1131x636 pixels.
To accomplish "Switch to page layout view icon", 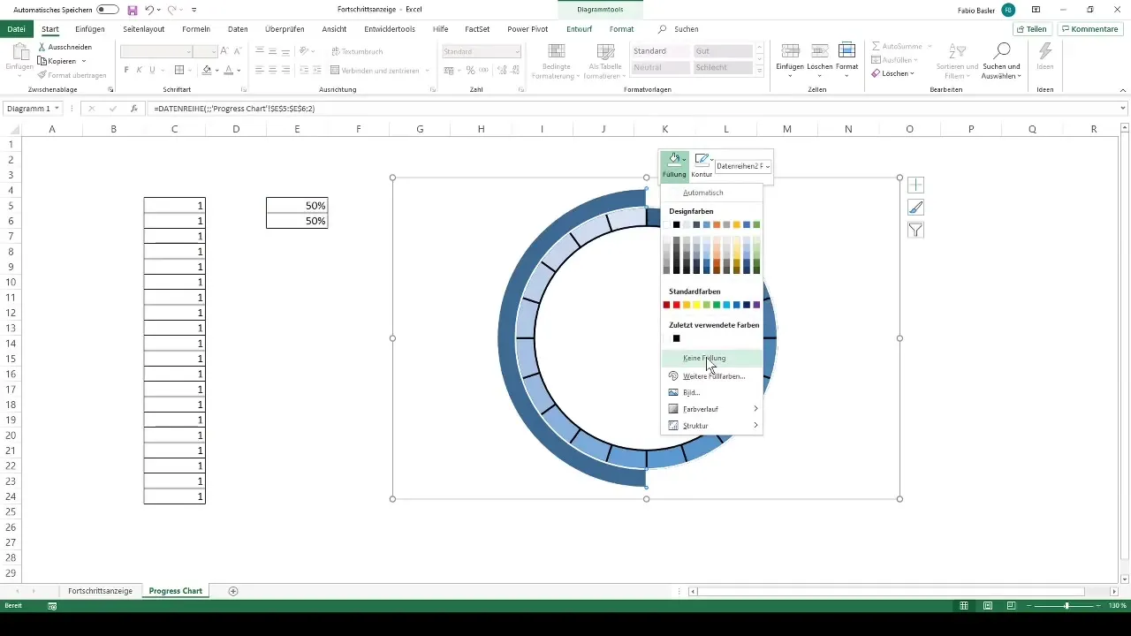I will tap(987, 606).
